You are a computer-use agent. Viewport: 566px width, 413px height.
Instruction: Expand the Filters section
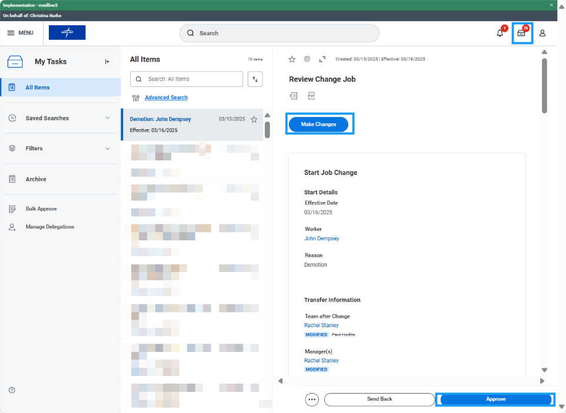108,148
